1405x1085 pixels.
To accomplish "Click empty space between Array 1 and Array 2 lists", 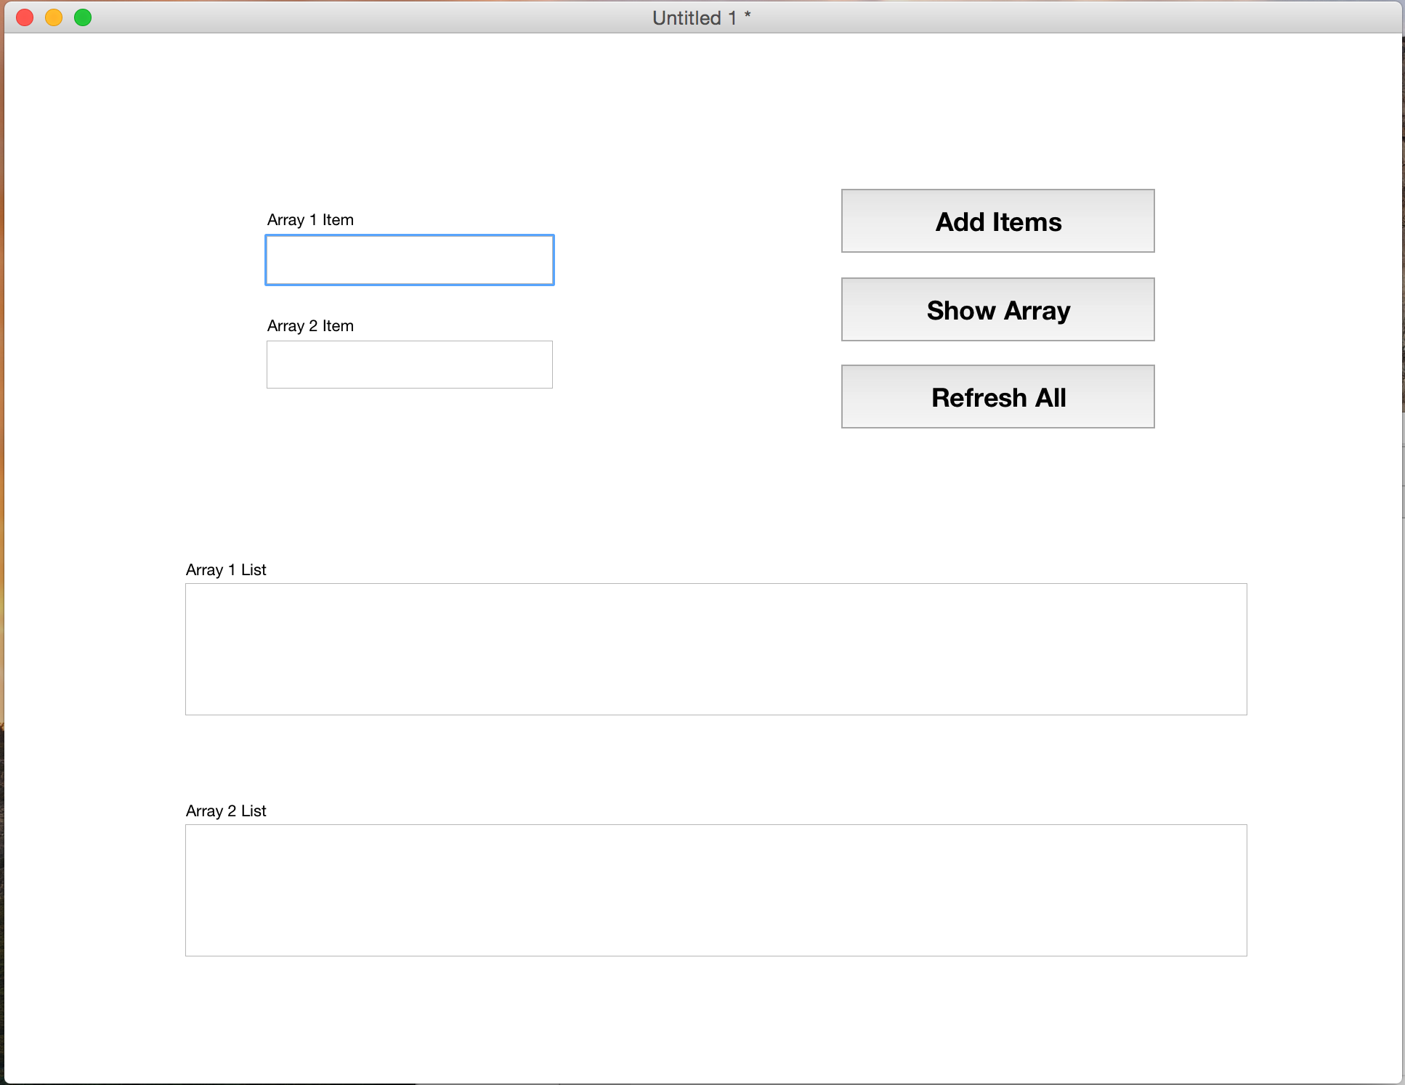I will (716, 763).
